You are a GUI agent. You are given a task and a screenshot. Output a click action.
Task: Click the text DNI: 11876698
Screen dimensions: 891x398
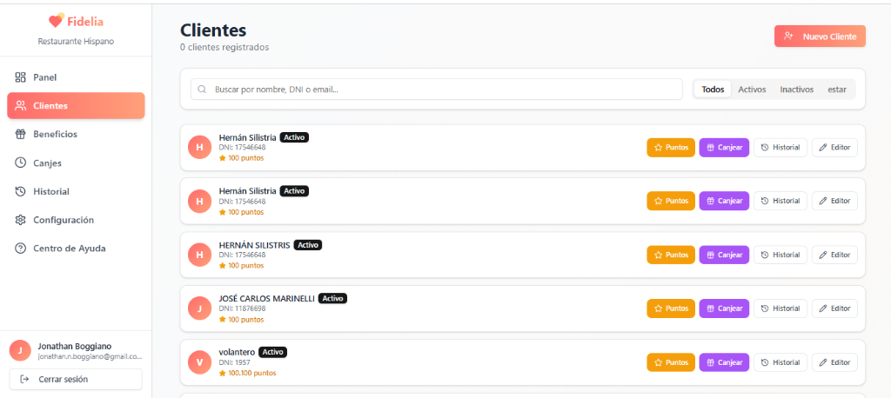pos(242,308)
